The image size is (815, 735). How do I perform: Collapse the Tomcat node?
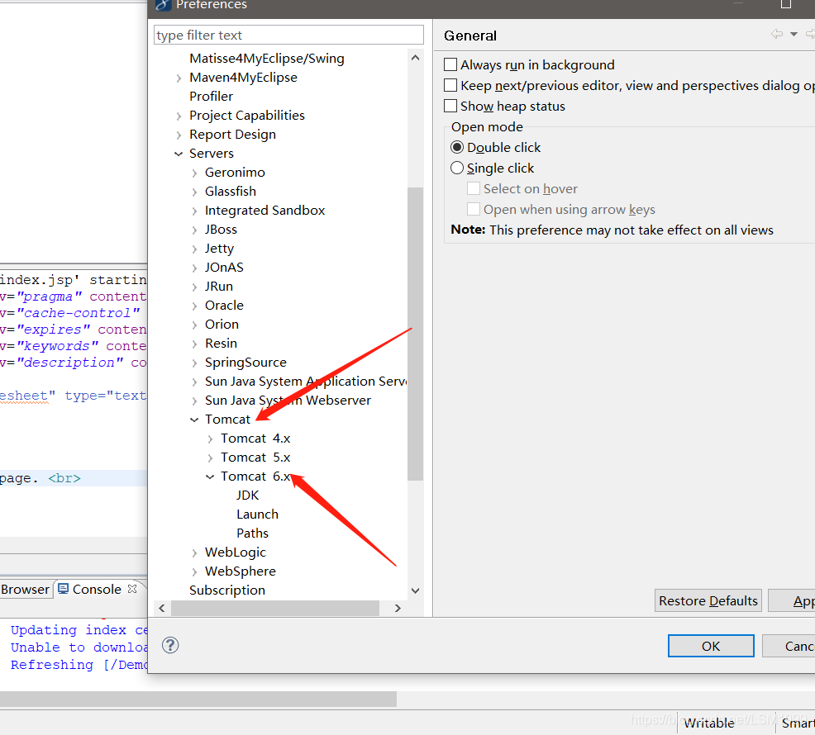[x=194, y=420]
